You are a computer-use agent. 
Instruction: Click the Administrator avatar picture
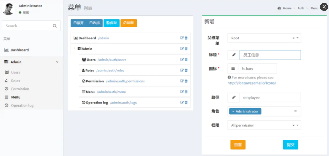coord(8,9)
